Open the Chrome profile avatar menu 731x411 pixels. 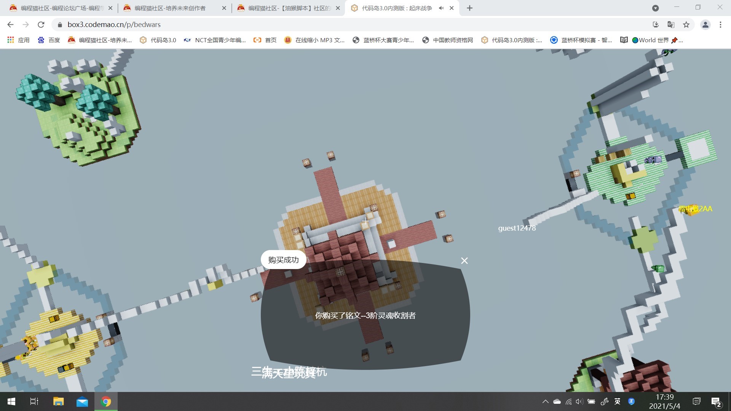(705, 25)
